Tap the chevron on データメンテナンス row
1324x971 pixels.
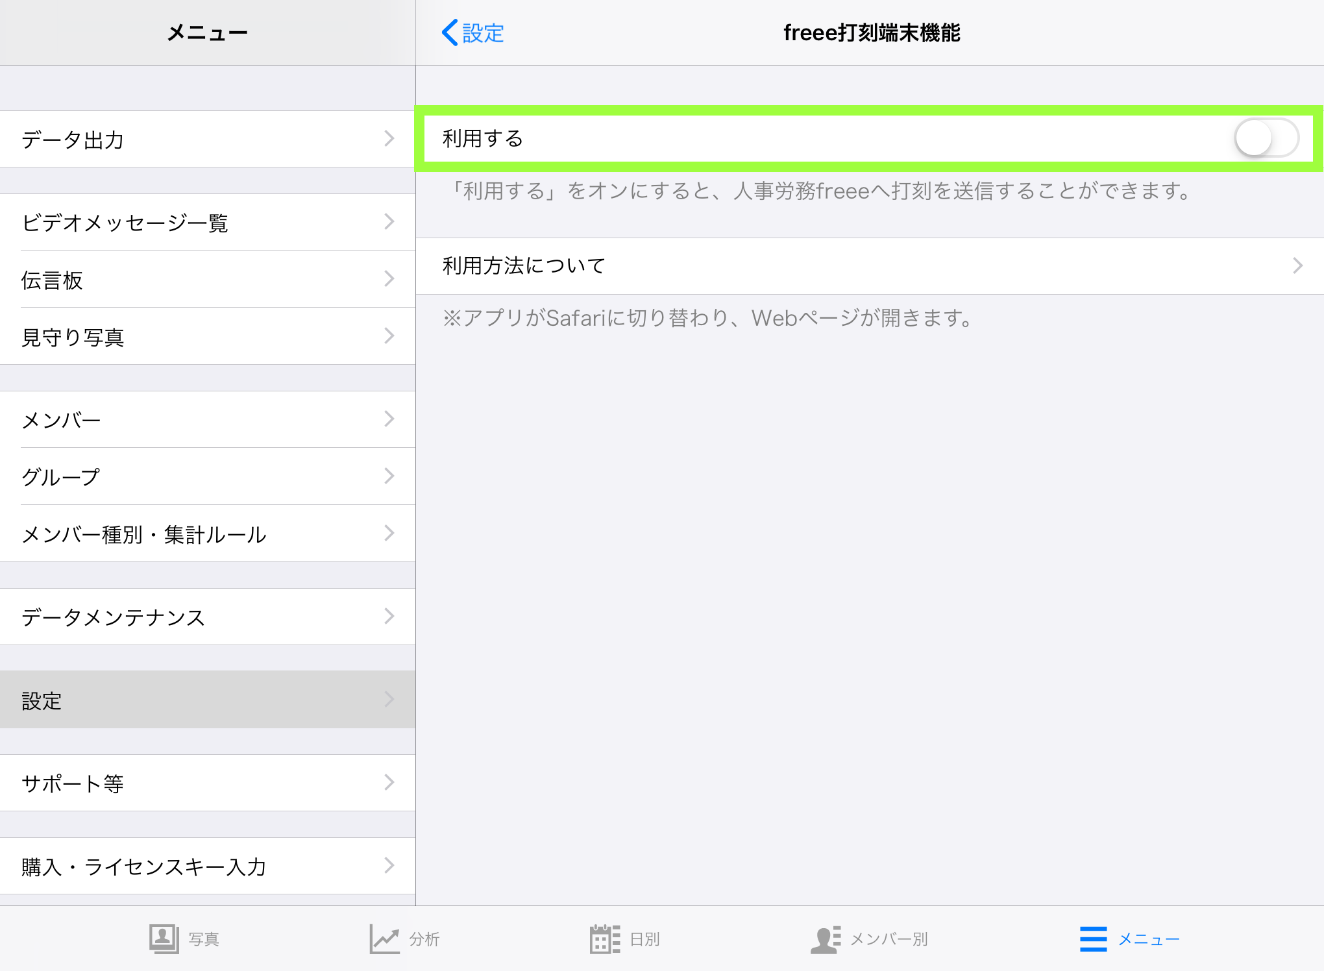389,616
